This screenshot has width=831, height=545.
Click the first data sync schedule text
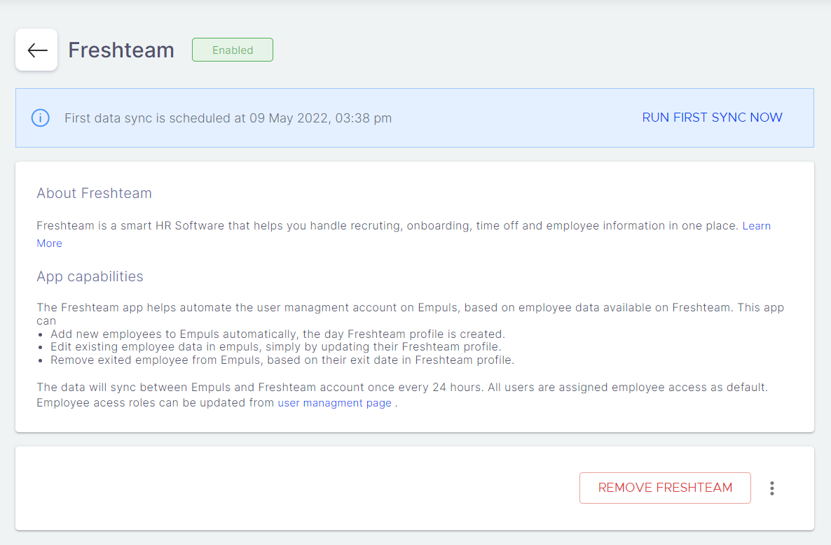pyautogui.click(x=228, y=118)
